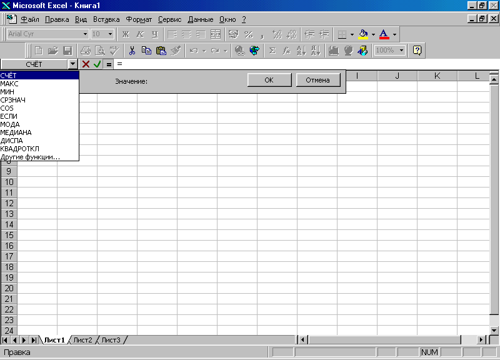Image resolution: width=500 pixels, height=360 pixels.
Task: Select МАКС function from list
Action: (x=39, y=84)
